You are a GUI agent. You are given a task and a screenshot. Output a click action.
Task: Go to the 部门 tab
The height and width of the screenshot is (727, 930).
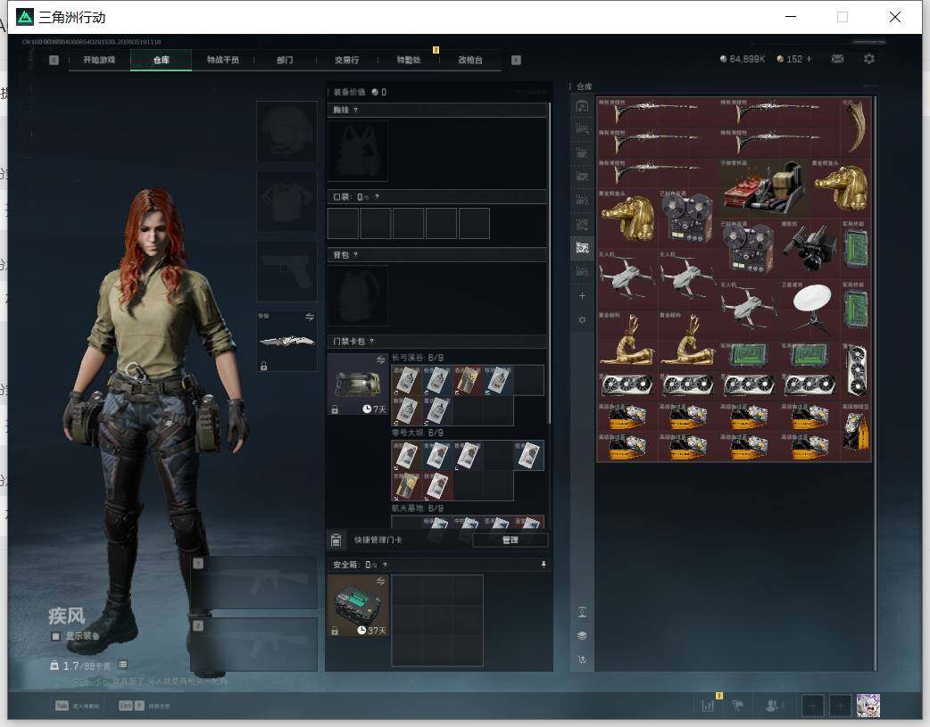coord(285,60)
